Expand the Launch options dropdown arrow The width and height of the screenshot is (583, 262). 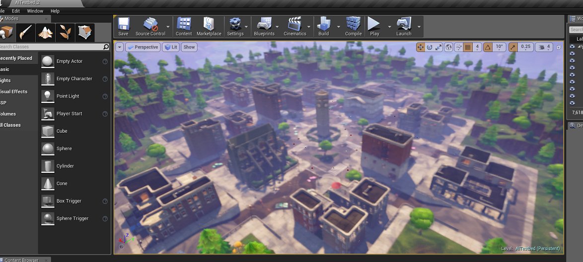coord(419,27)
